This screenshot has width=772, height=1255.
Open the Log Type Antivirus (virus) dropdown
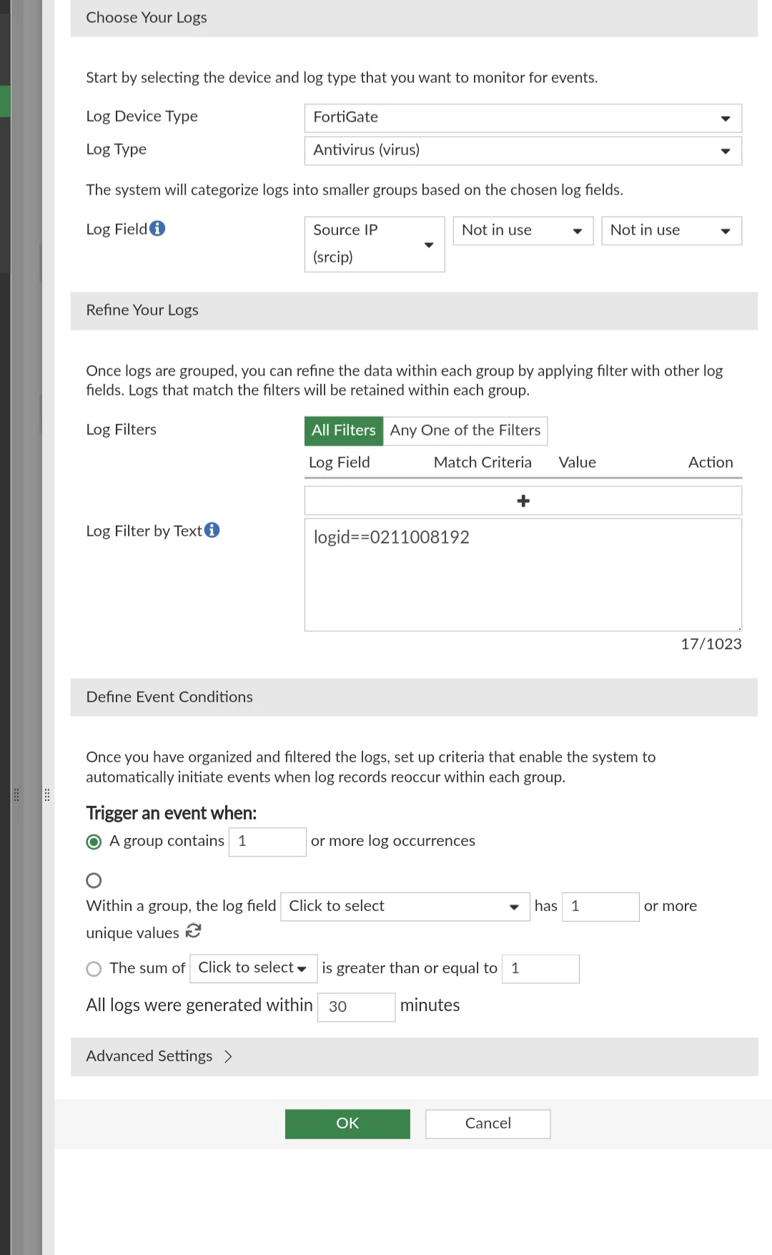pos(523,151)
